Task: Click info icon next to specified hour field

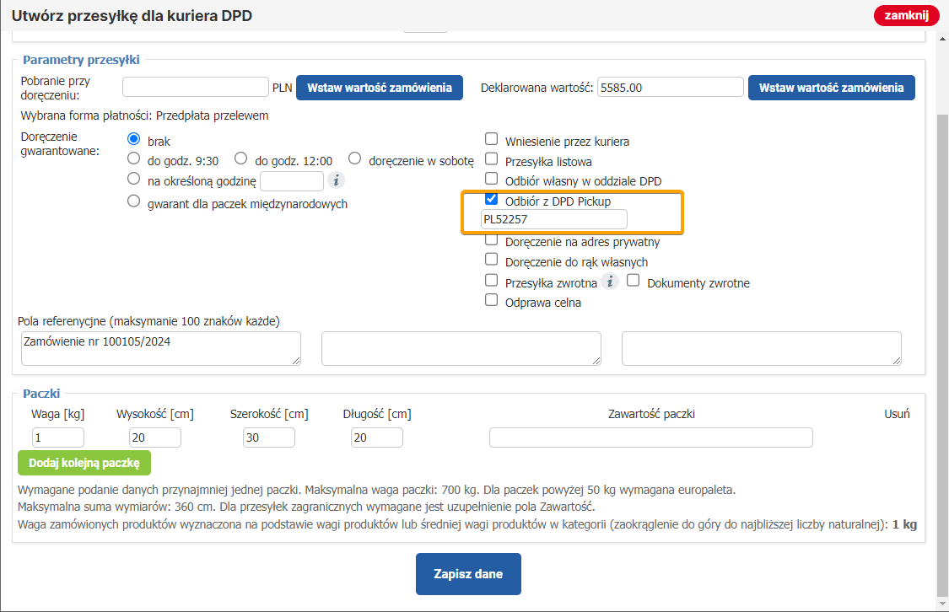Action: [x=336, y=180]
